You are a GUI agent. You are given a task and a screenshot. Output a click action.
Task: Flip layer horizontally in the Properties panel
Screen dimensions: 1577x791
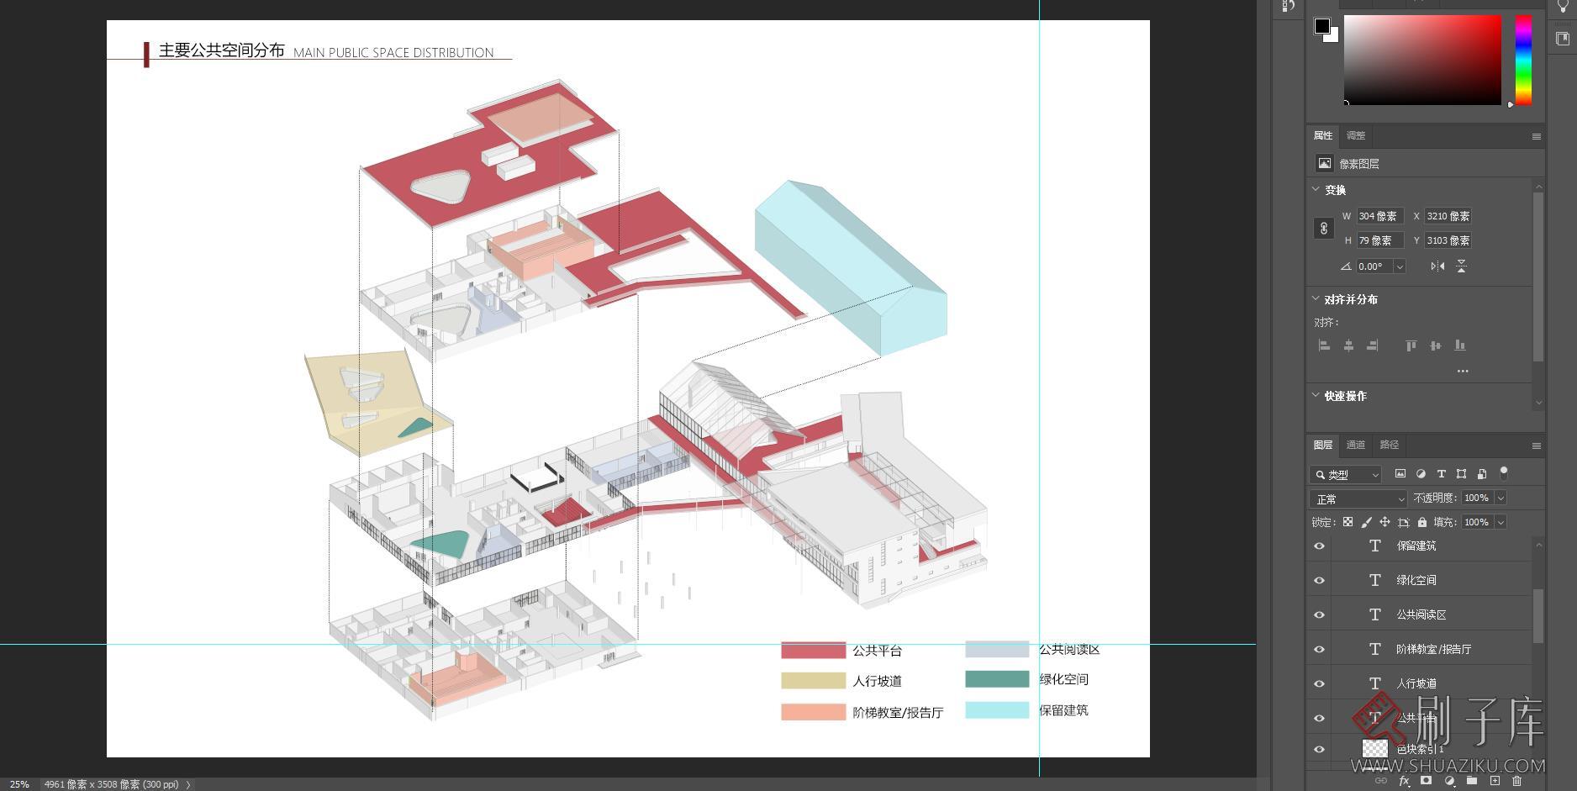point(1437,266)
